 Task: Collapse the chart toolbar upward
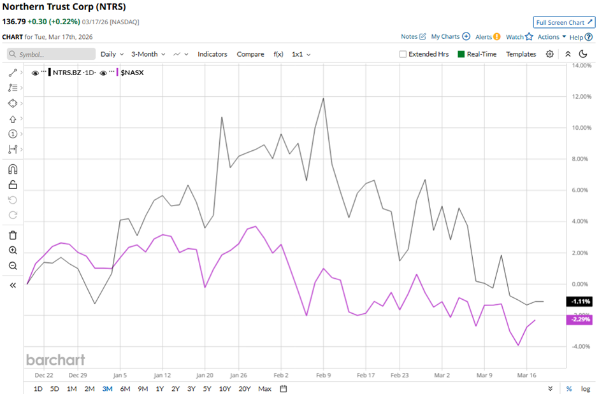click(x=568, y=54)
